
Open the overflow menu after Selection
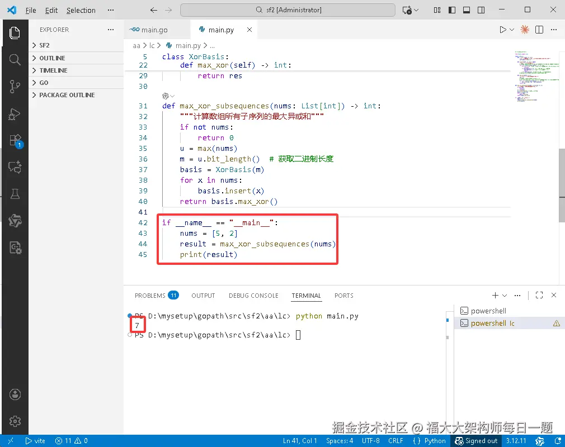click(x=111, y=10)
